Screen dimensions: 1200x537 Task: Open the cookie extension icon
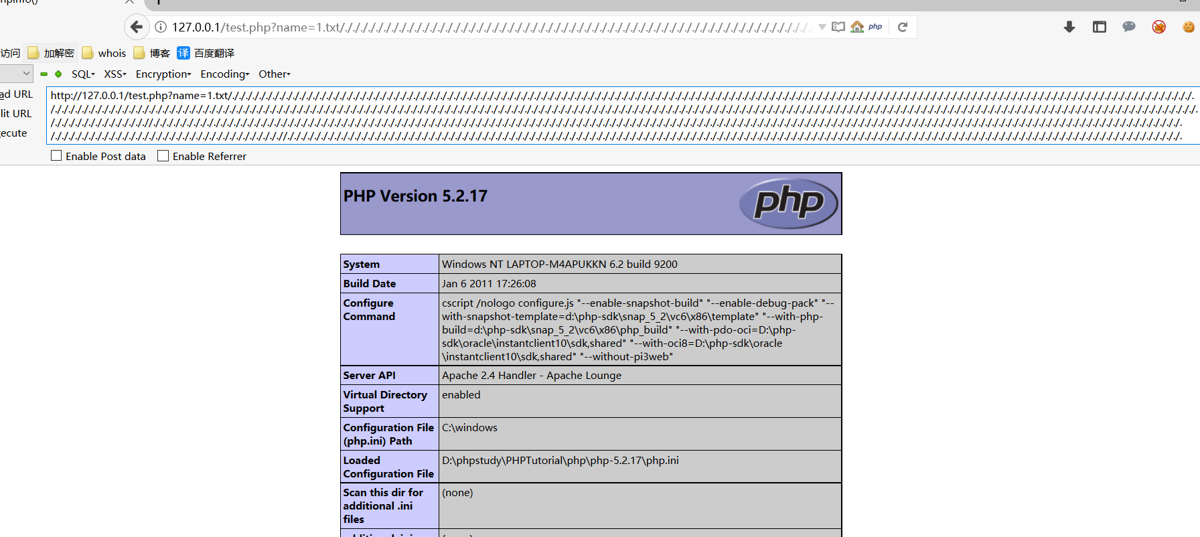[x=1189, y=27]
